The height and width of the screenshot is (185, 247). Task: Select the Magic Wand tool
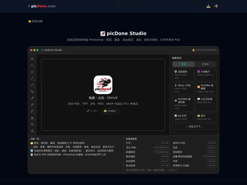pos(32,78)
